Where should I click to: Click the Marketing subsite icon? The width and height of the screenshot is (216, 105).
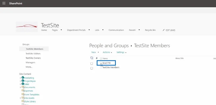pos(23,77)
